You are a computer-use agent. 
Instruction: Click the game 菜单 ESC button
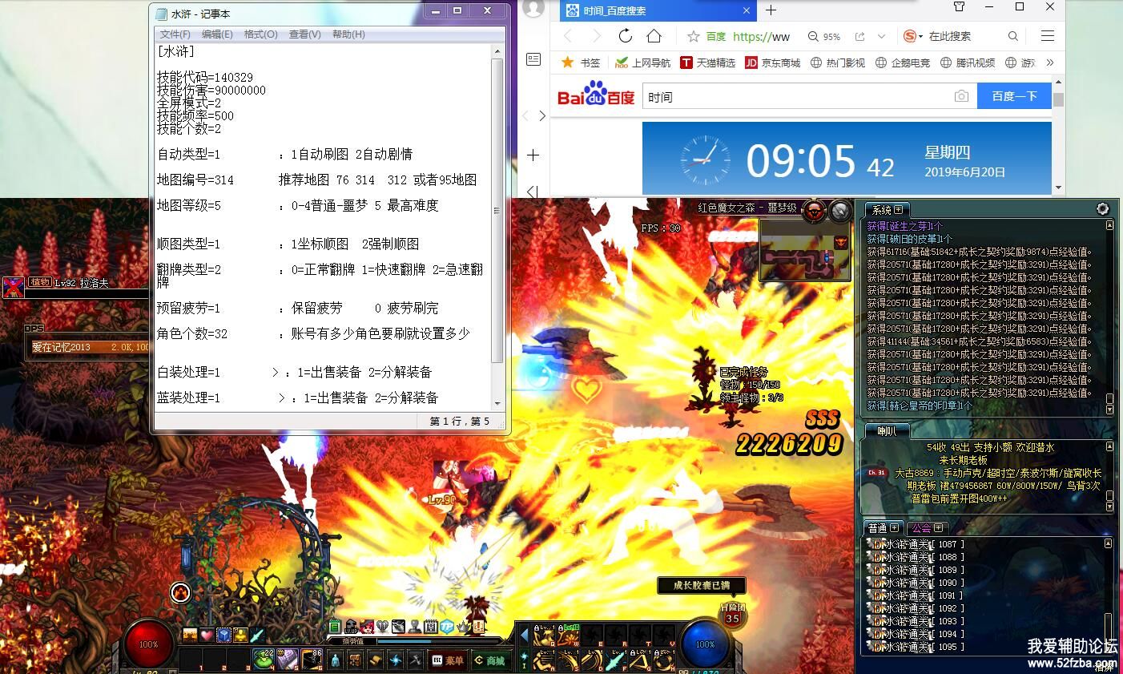point(448,660)
